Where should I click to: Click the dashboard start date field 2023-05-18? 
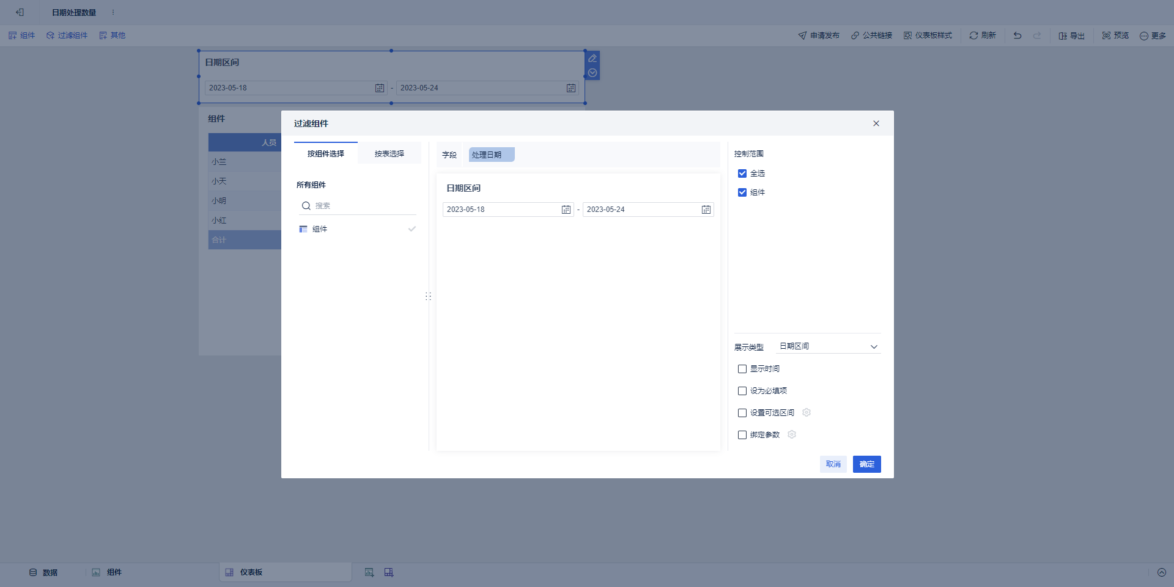coord(296,88)
